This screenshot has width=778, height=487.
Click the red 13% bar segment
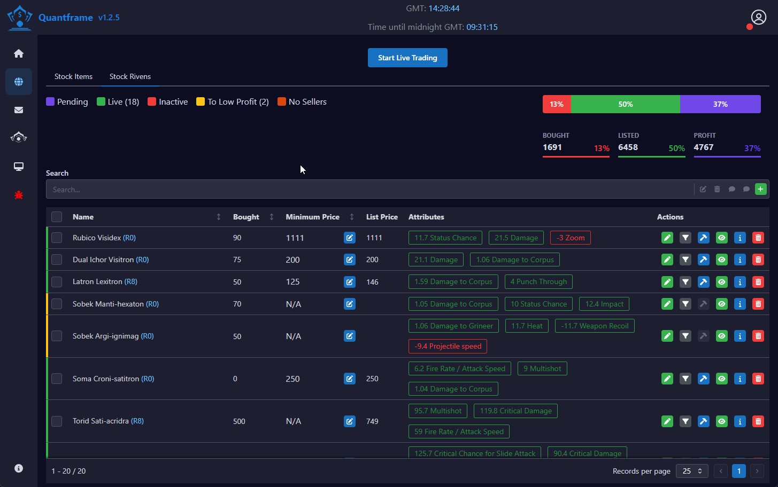click(557, 104)
